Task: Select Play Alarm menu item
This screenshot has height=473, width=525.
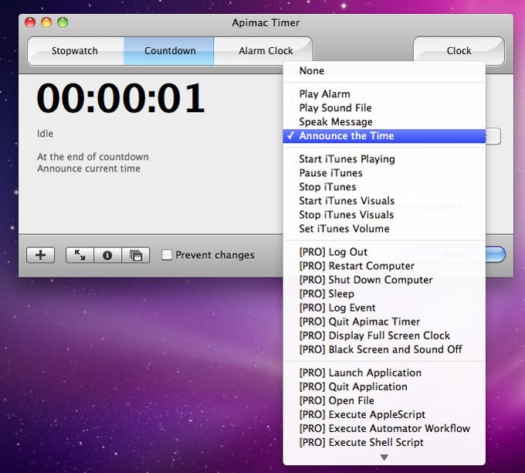Action: (384, 94)
